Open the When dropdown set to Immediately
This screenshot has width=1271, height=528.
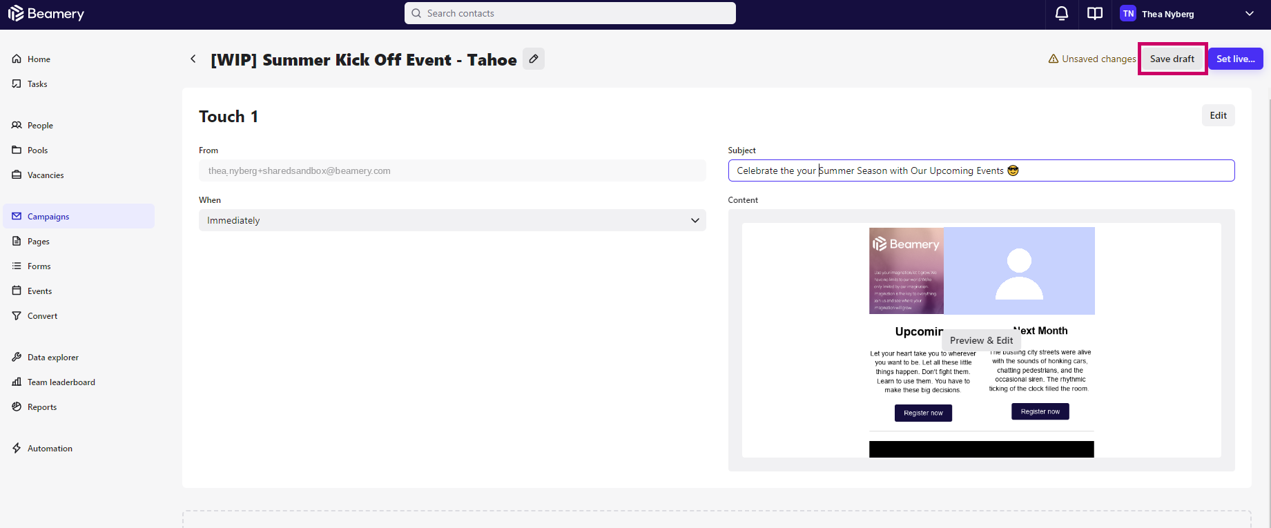point(452,220)
